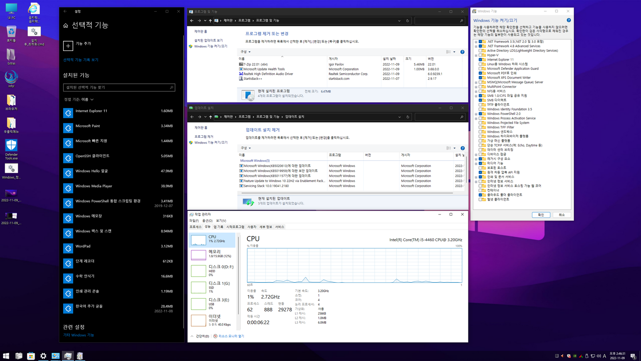The image size is (641, 361).
Task: Expand .NET Framework 4.8 Advanced Services node
Action: point(476,46)
